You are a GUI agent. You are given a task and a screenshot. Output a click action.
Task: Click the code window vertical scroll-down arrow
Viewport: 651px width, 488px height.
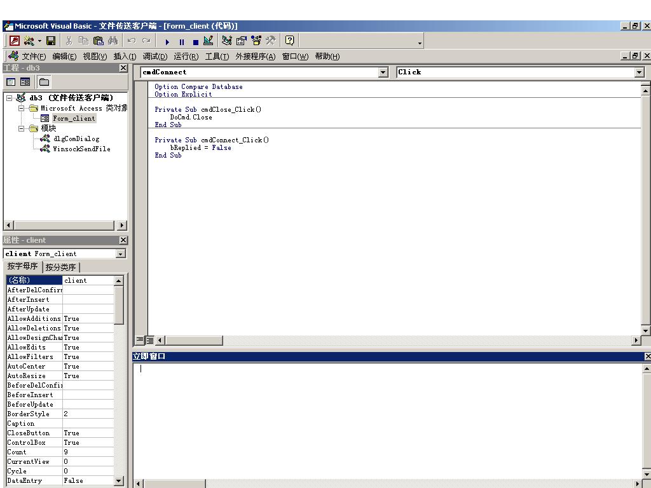(646, 331)
